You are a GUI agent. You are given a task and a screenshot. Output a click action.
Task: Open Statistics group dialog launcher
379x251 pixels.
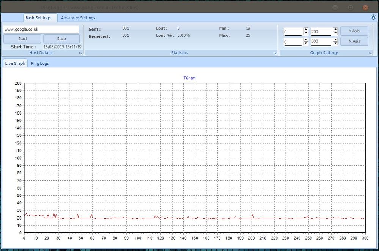[275, 53]
